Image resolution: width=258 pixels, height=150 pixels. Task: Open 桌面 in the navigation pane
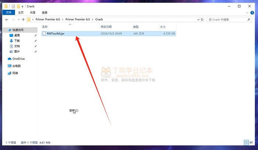point(17,35)
